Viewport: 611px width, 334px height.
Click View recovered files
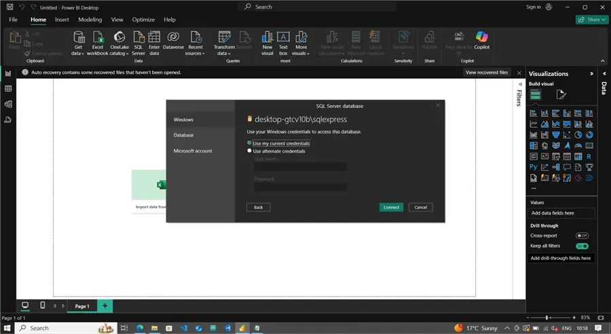click(x=487, y=73)
